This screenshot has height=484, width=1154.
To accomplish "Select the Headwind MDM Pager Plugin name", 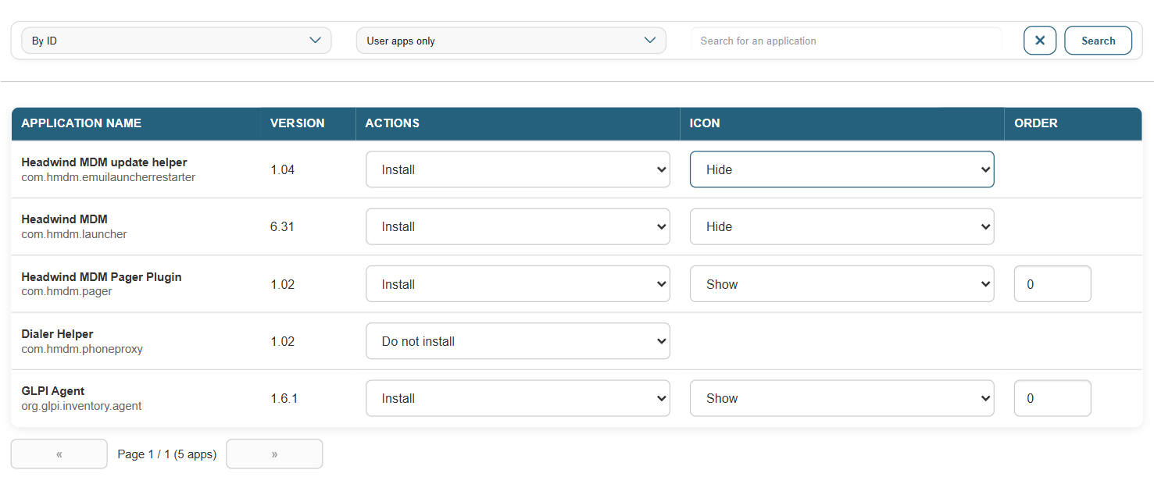I will coord(102,277).
